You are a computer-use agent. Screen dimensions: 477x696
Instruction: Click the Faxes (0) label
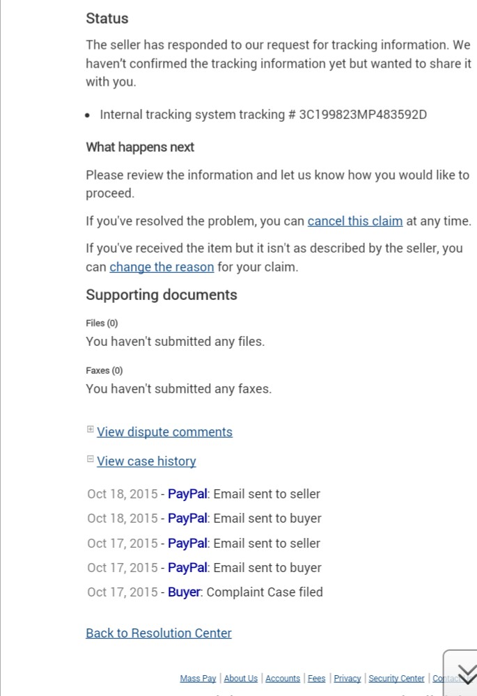click(104, 370)
